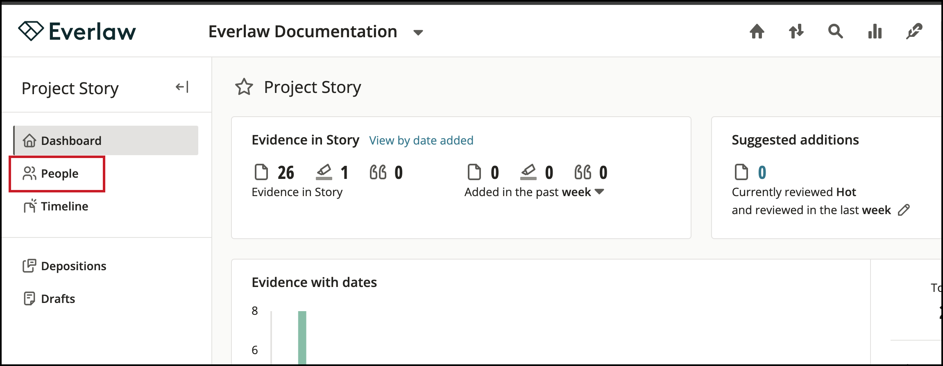Click the documents added this week count

coord(495,172)
